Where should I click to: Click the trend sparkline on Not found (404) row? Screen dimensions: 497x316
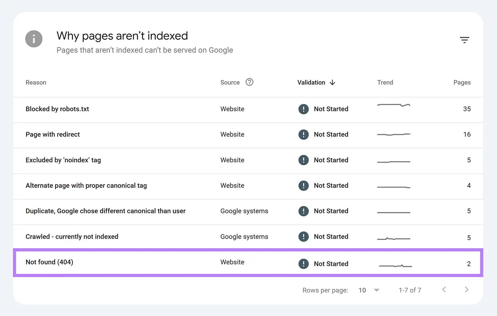point(395,266)
